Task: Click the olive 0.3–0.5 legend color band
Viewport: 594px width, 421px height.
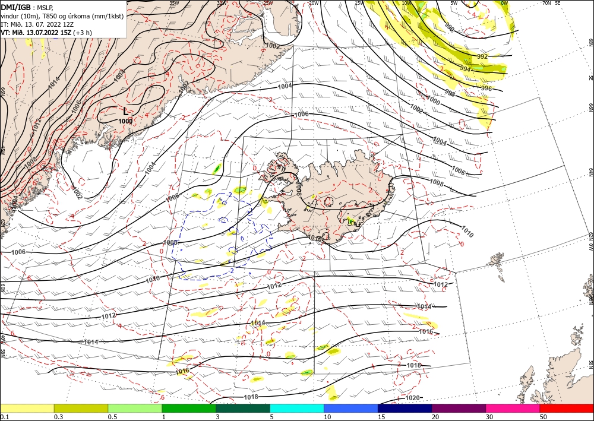Action: [x=81, y=408]
